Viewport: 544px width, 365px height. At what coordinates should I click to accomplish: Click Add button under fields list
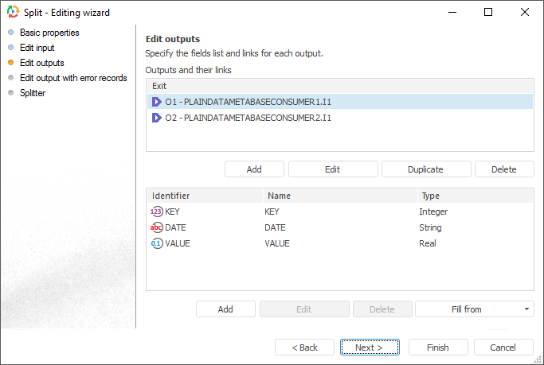[x=225, y=309]
